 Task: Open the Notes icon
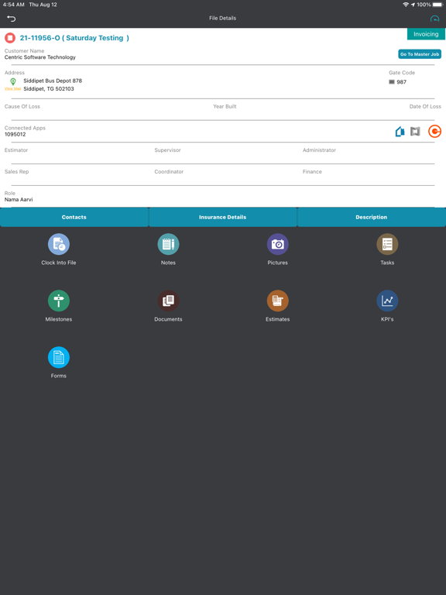pyautogui.click(x=168, y=244)
